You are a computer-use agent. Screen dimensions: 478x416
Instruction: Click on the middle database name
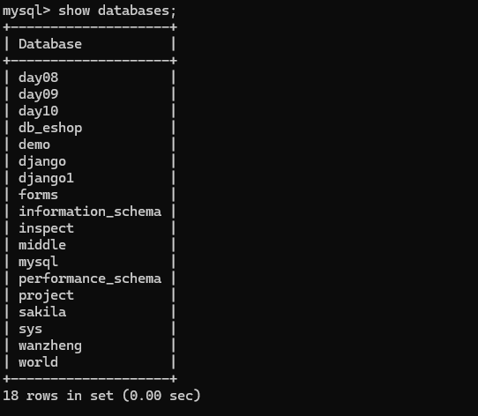(42, 245)
